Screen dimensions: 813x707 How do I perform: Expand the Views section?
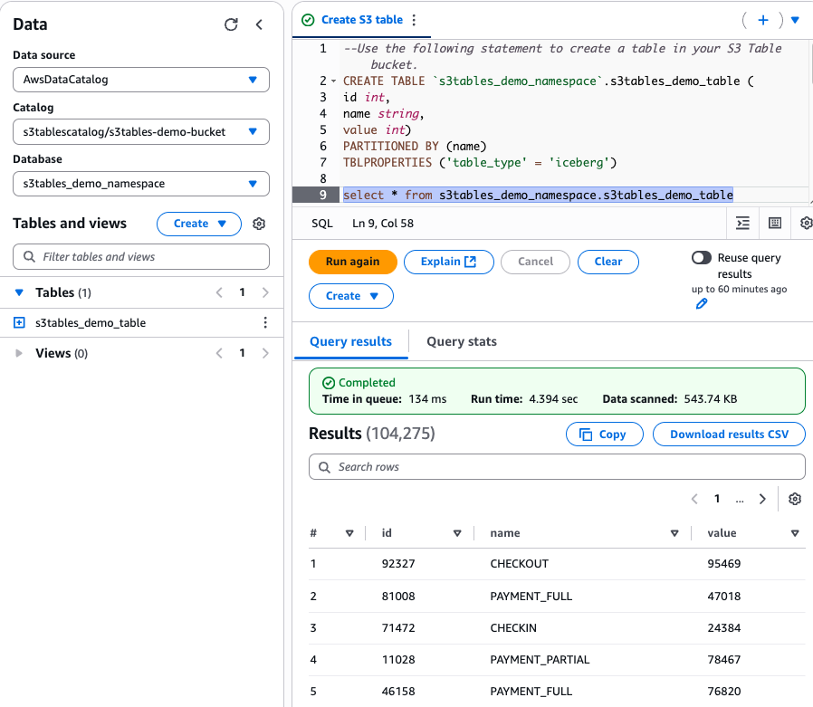[x=19, y=353]
